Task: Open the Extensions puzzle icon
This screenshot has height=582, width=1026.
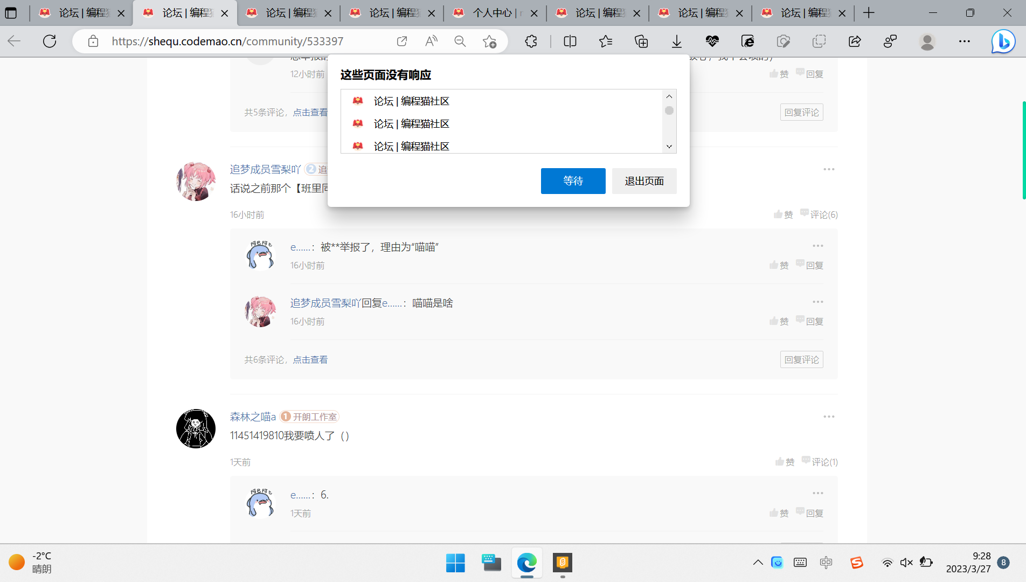Action: (531, 41)
